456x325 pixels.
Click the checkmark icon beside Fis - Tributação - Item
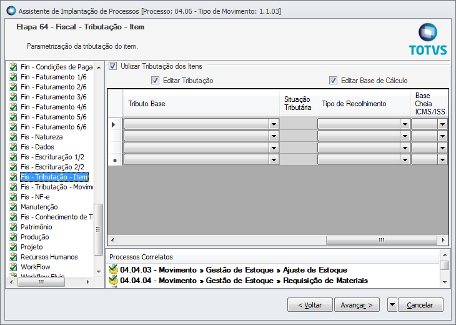click(x=12, y=177)
